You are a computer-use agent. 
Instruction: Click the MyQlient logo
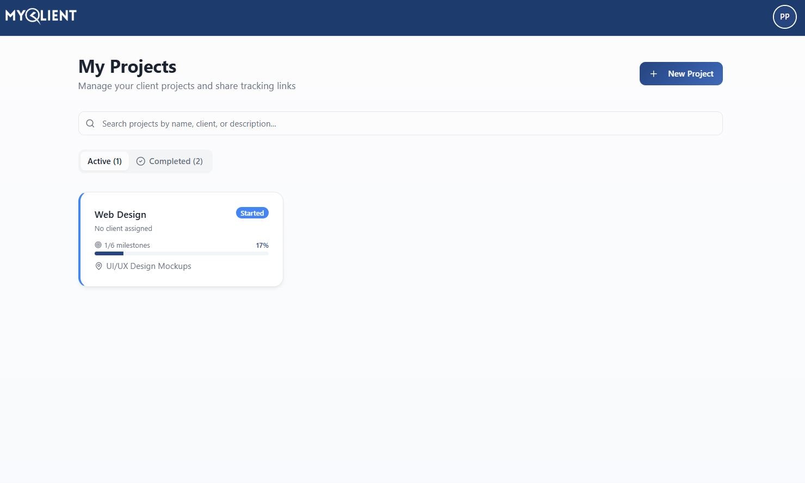tap(41, 16)
